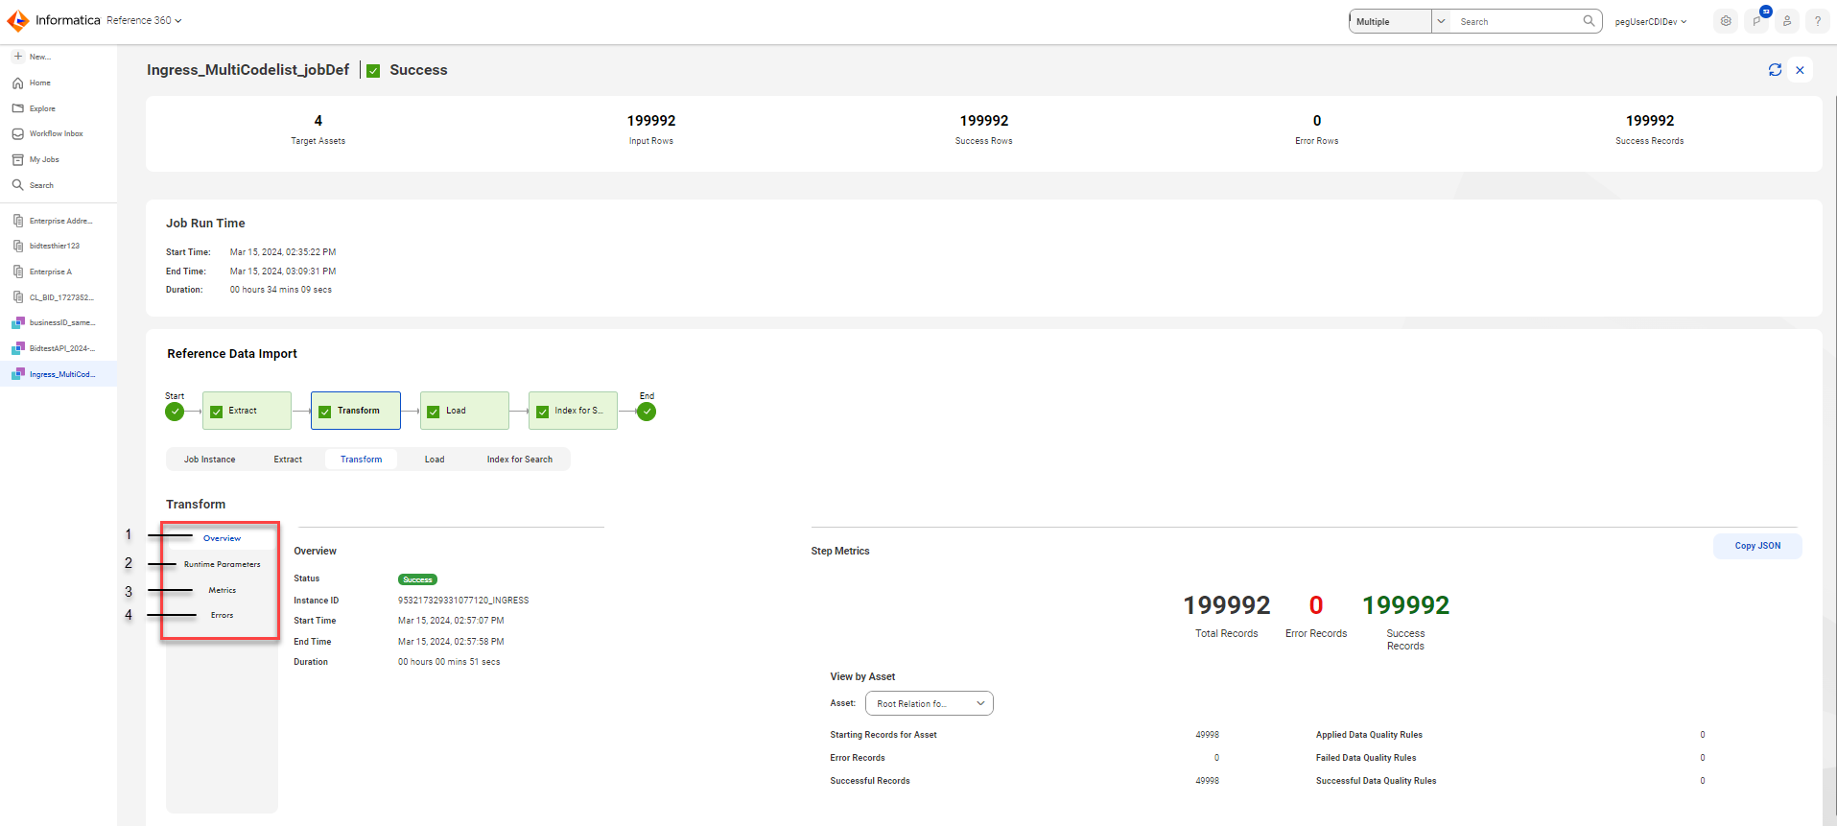Click the green 199992 Success Records metric

[1405, 605]
